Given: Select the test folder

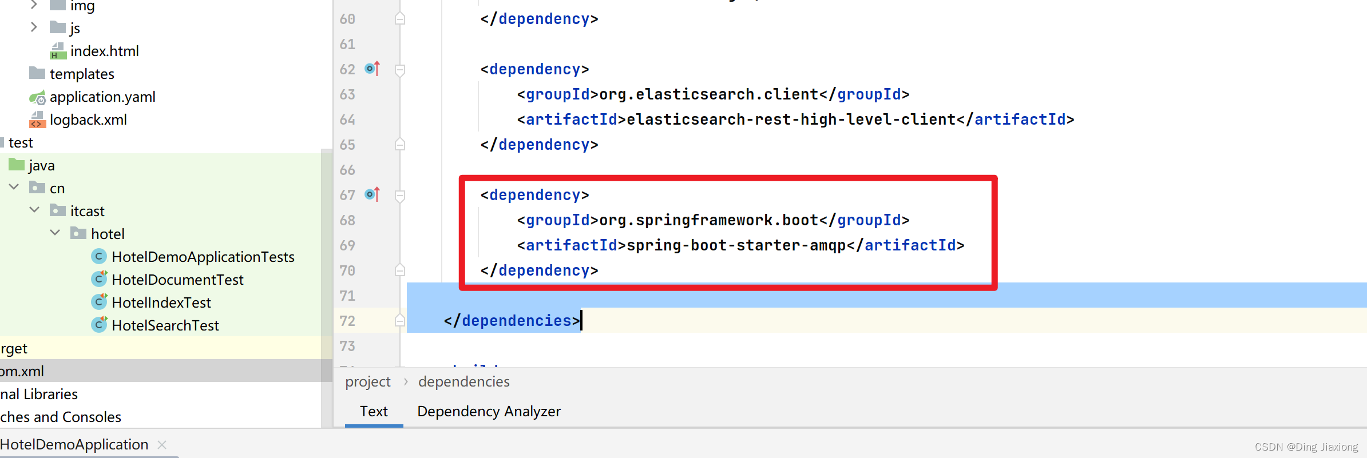Looking at the screenshot, I should [21, 142].
